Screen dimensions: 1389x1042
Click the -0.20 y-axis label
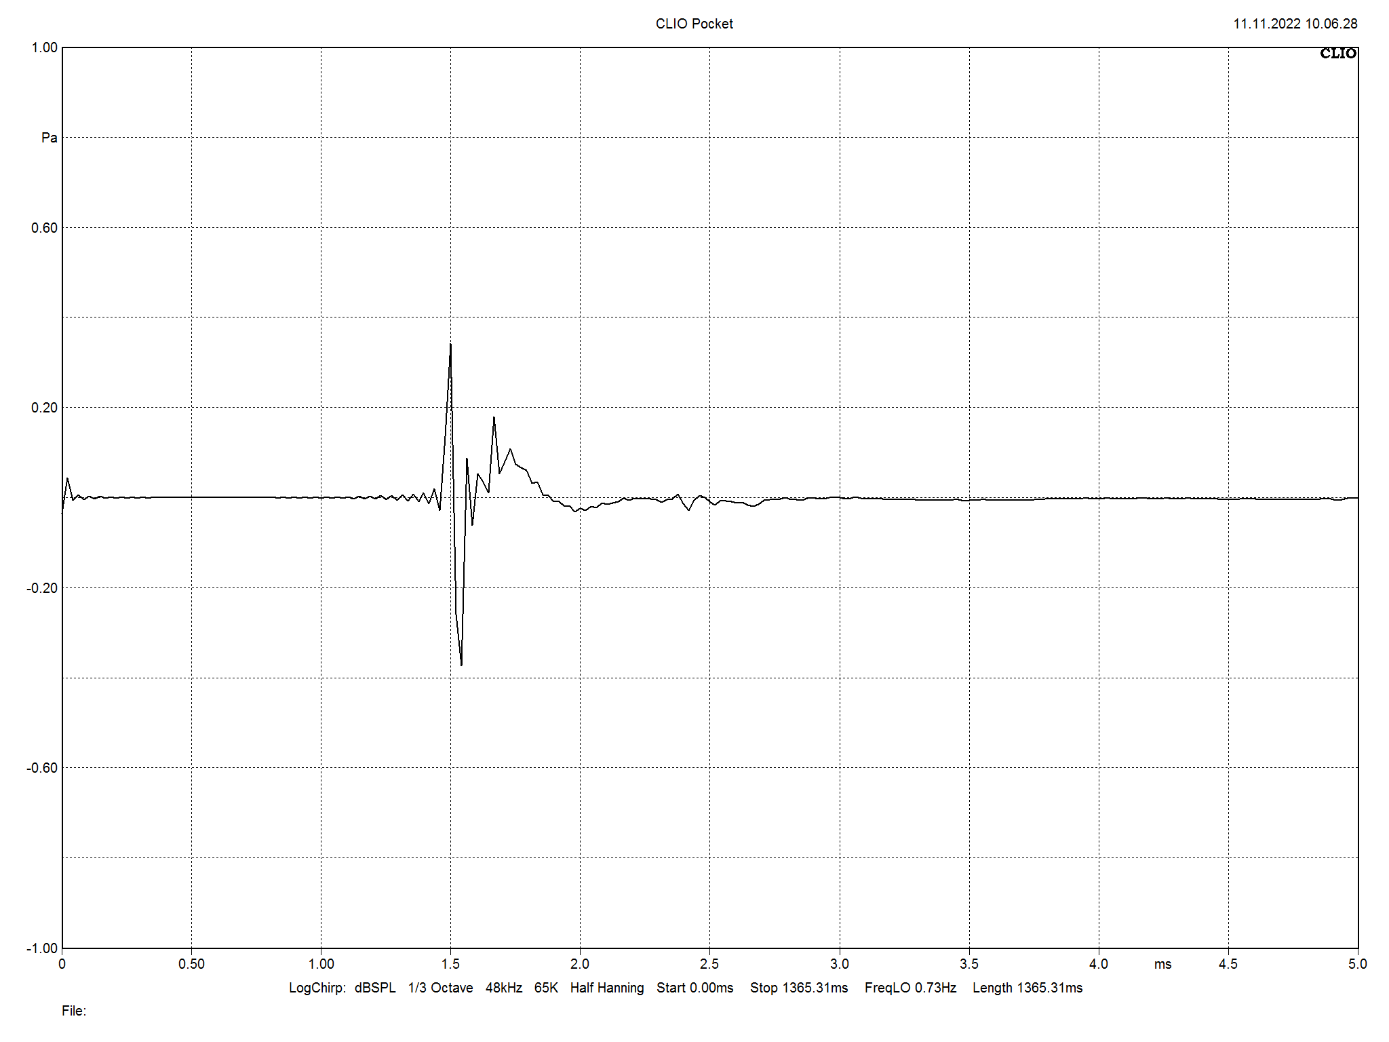click(42, 588)
